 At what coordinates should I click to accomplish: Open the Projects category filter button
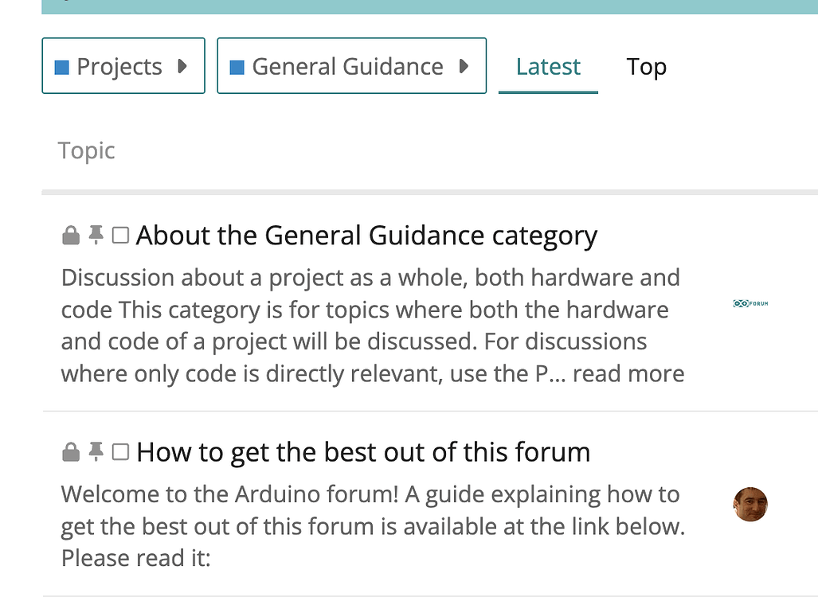tap(123, 66)
